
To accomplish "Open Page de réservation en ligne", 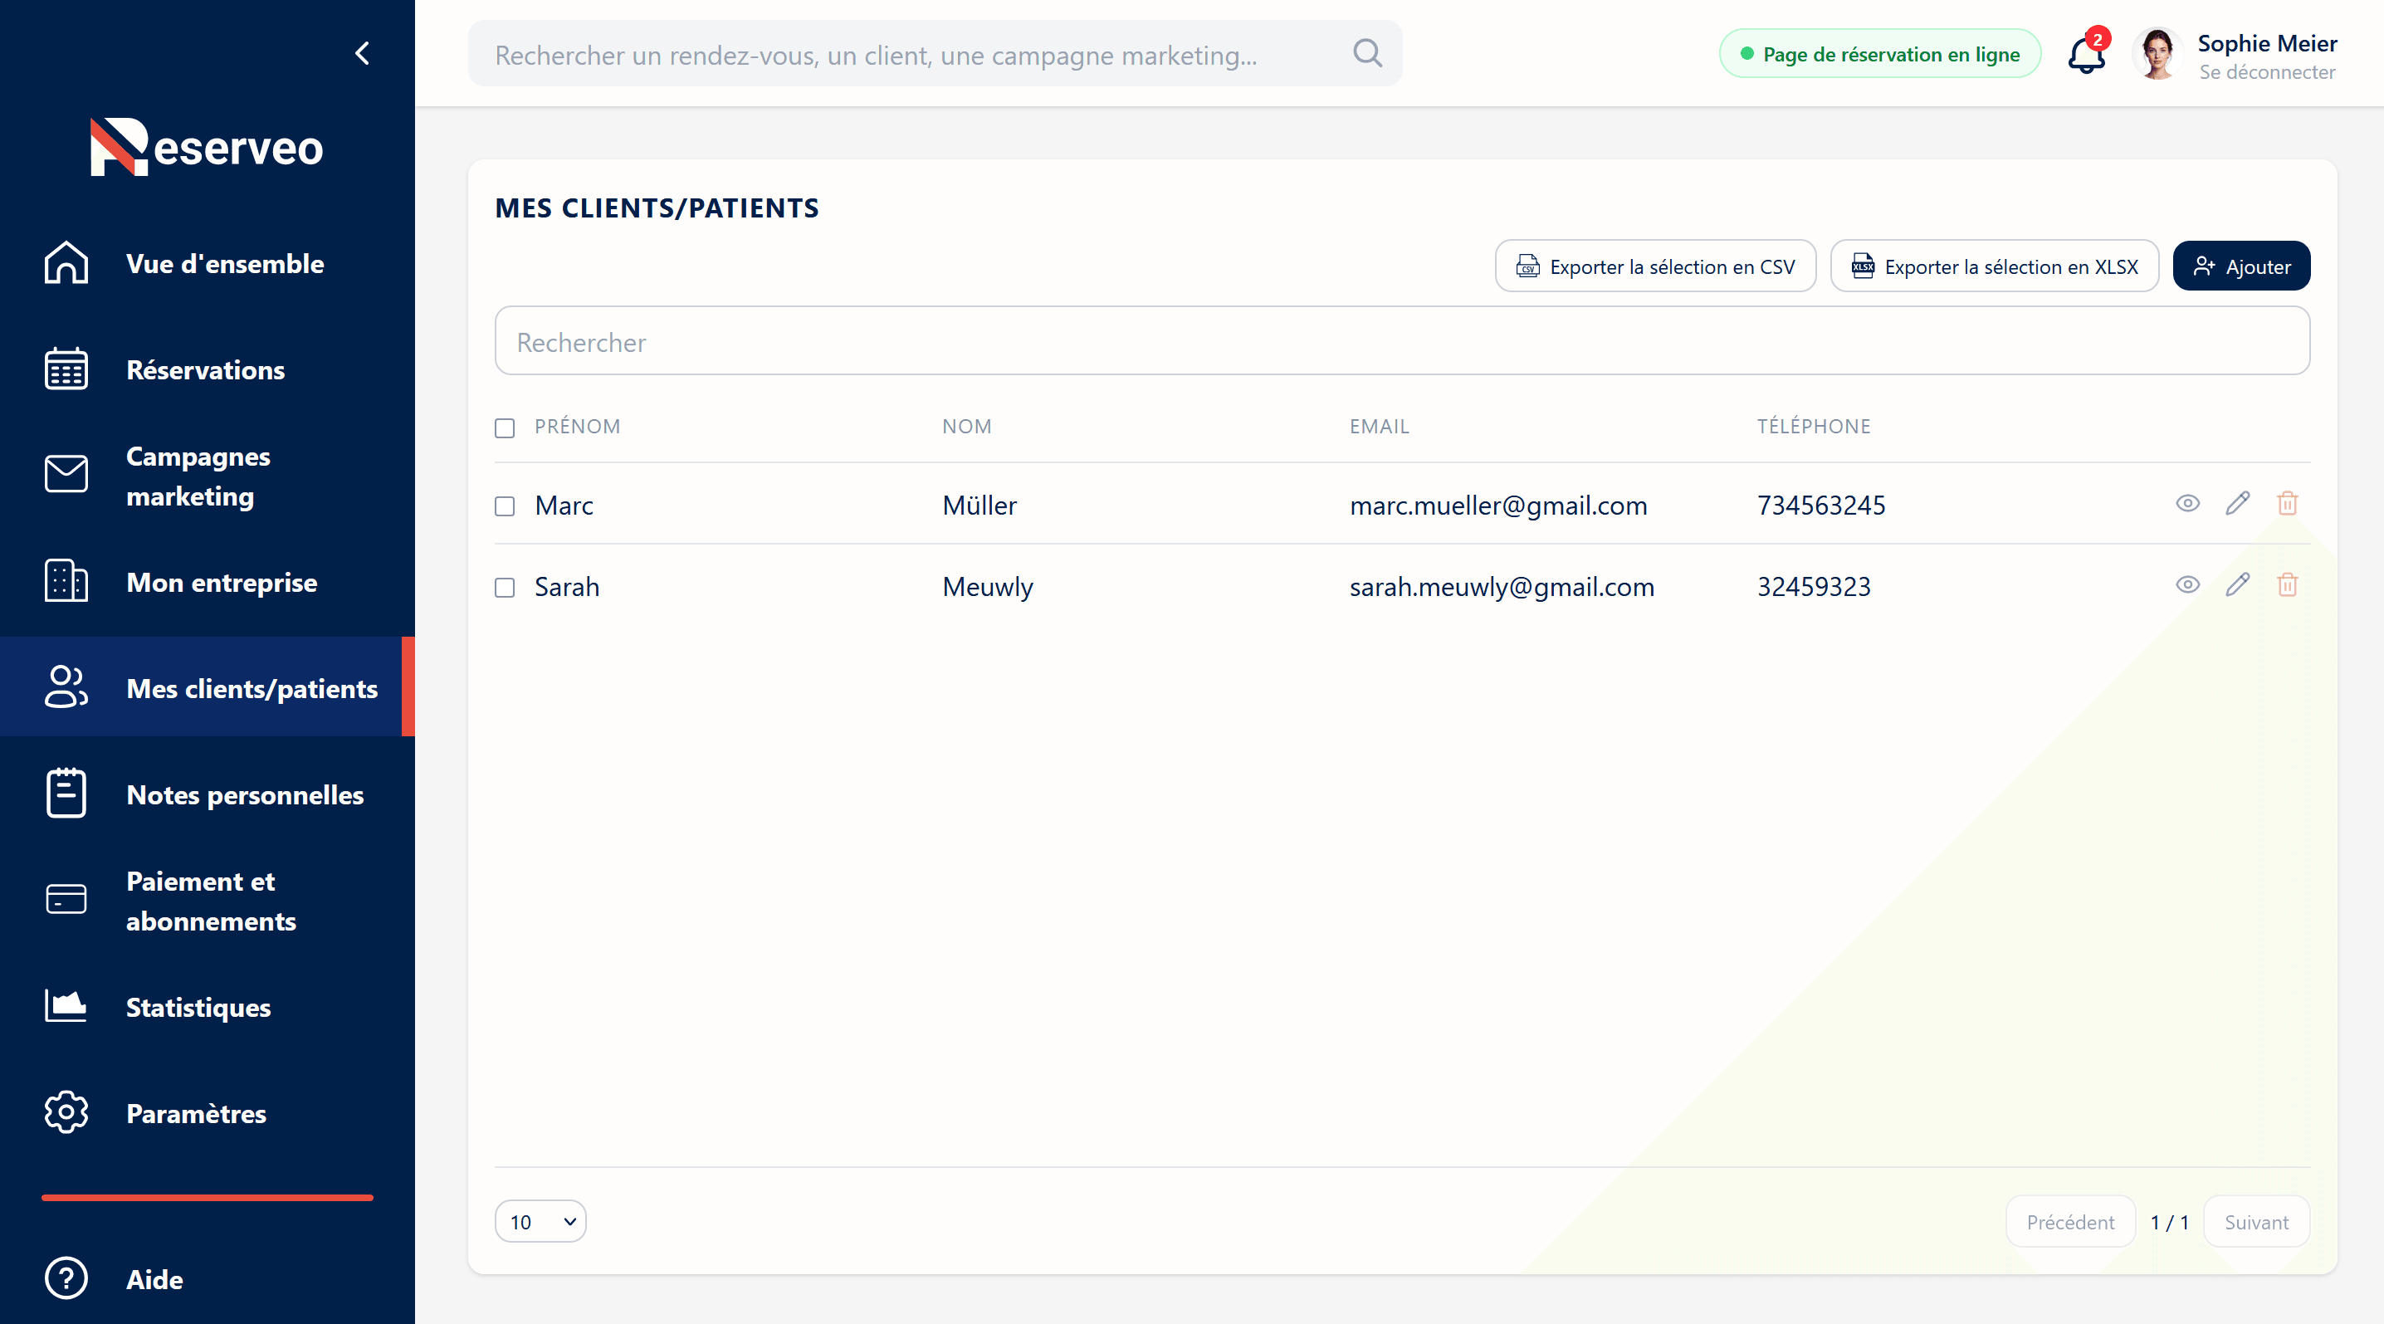I will click(1879, 54).
